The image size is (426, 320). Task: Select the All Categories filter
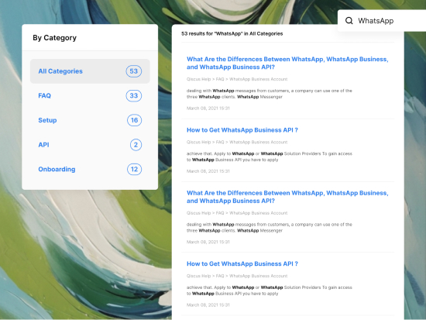tap(90, 71)
